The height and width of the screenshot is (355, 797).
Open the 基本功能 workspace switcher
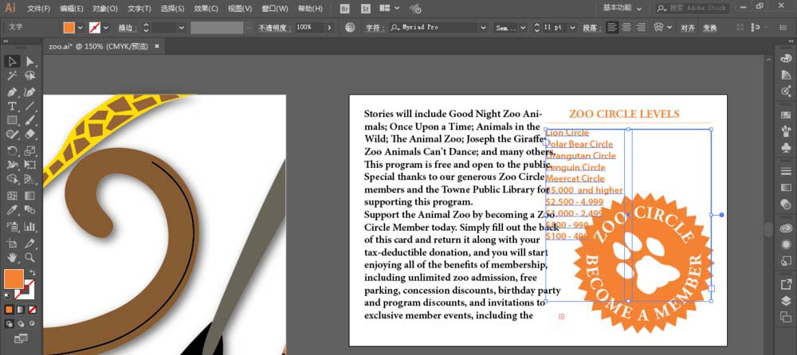click(x=622, y=8)
